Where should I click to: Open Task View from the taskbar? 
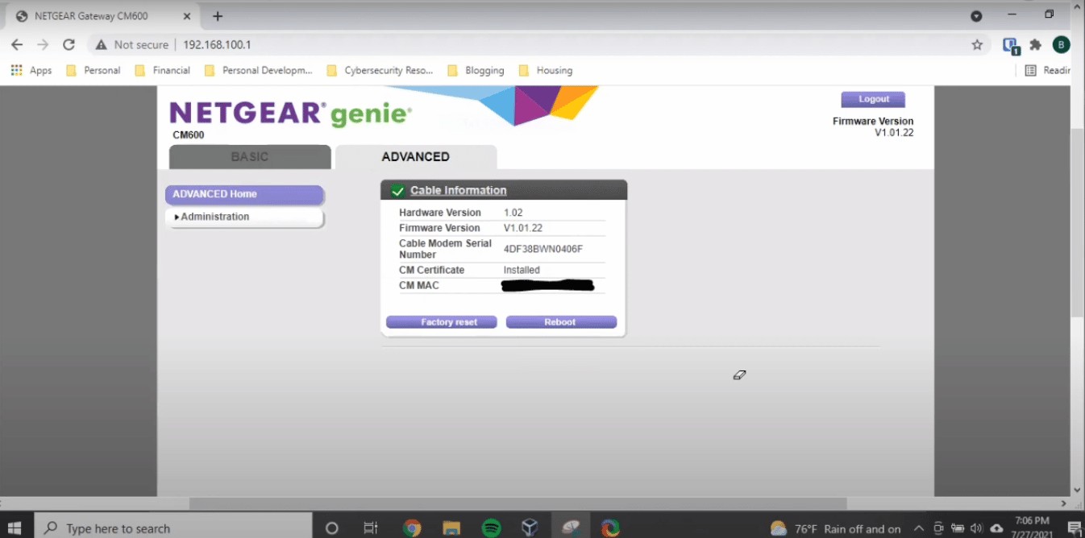pos(370,528)
